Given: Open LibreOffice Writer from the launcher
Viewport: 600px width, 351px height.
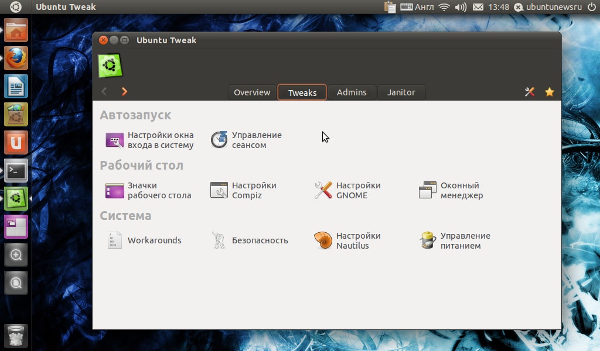Looking at the screenshot, I should [16, 87].
